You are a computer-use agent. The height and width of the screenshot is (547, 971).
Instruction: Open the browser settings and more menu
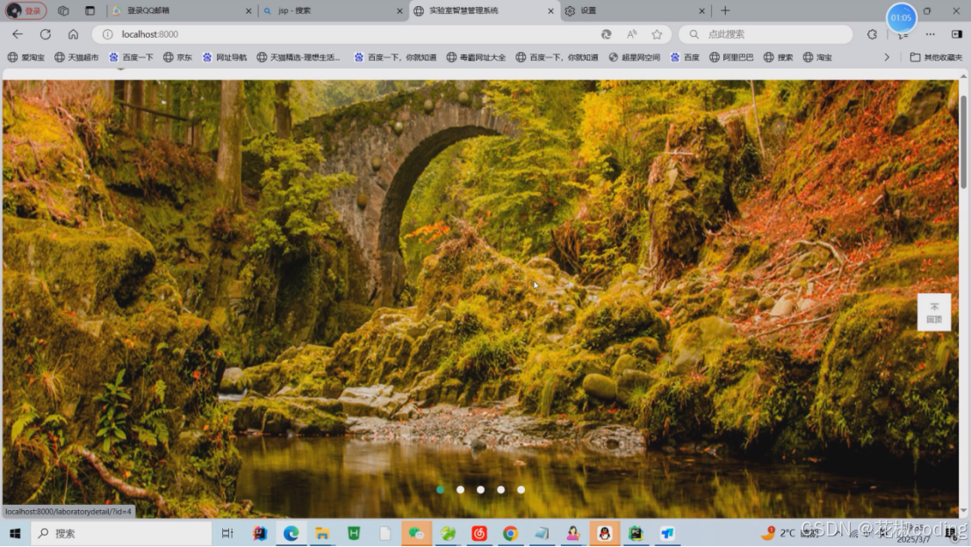click(930, 34)
